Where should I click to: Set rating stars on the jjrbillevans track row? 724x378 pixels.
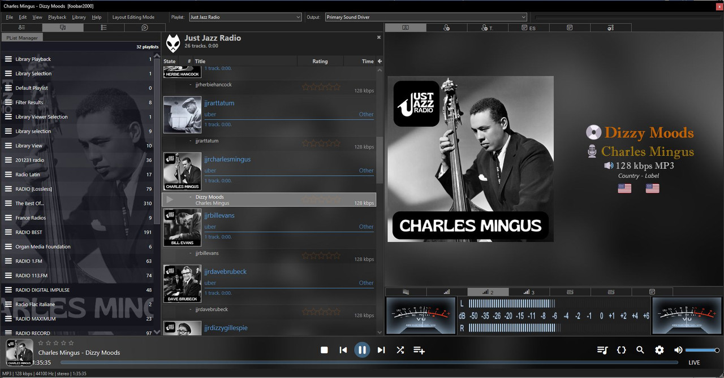tap(321, 255)
